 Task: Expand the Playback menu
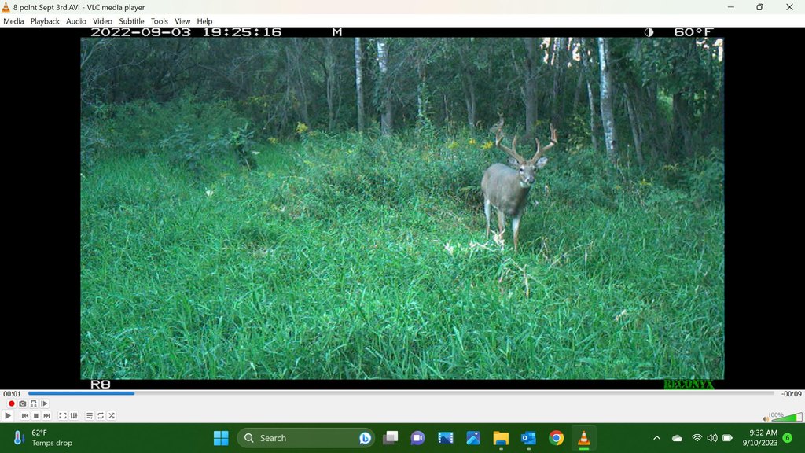pyautogui.click(x=45, y=21)
